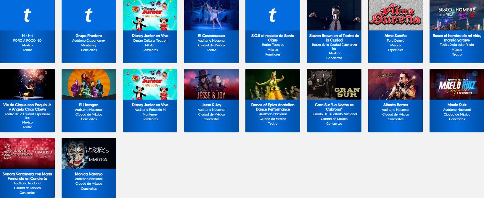Click "Teatro" category under Dance of Epics
484x198 pixels.
click(x=273, y=124)
